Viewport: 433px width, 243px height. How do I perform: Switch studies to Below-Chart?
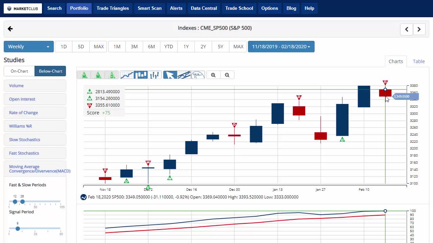coord(50,71)
